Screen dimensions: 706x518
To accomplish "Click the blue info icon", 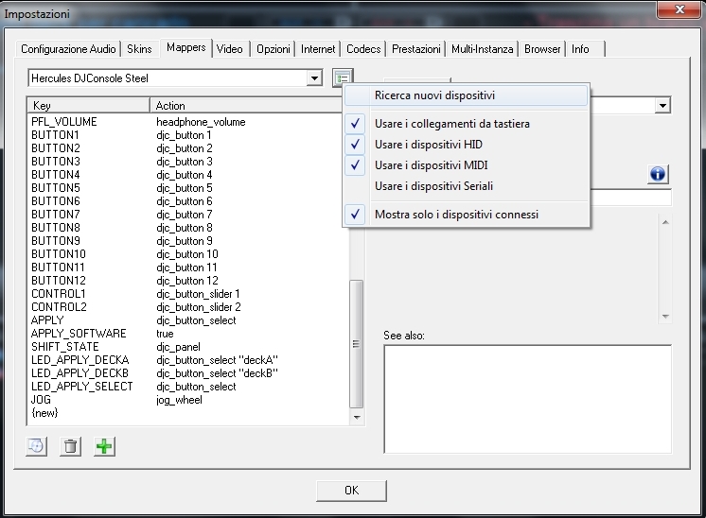I will (x=659, y=174).
